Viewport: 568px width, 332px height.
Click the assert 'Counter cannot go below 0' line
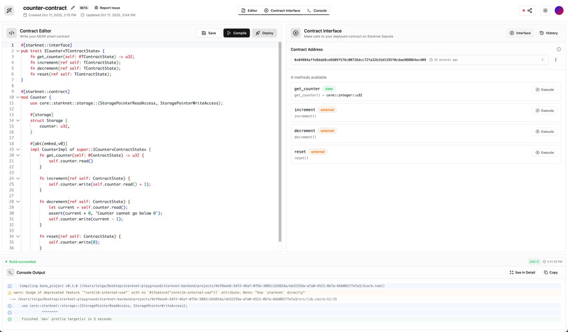click(106, 213)
